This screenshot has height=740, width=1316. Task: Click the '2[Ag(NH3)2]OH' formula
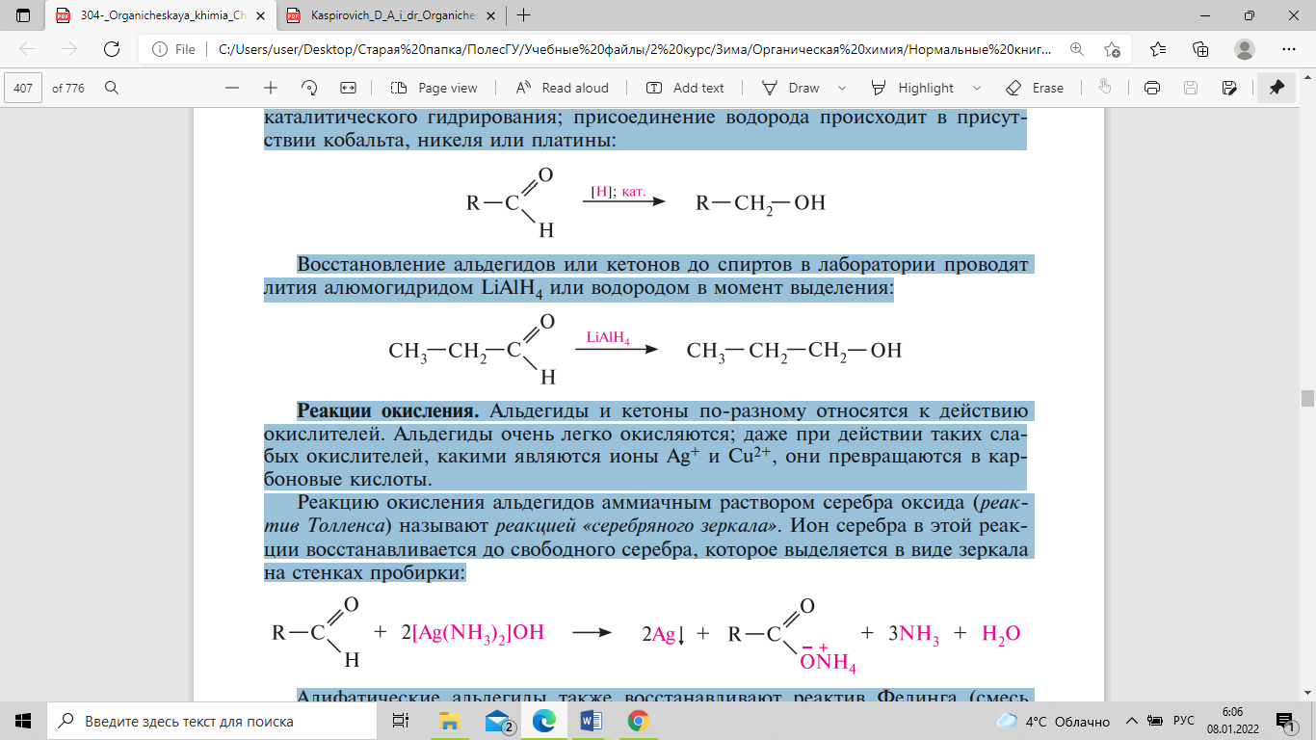tap(472, 633)
